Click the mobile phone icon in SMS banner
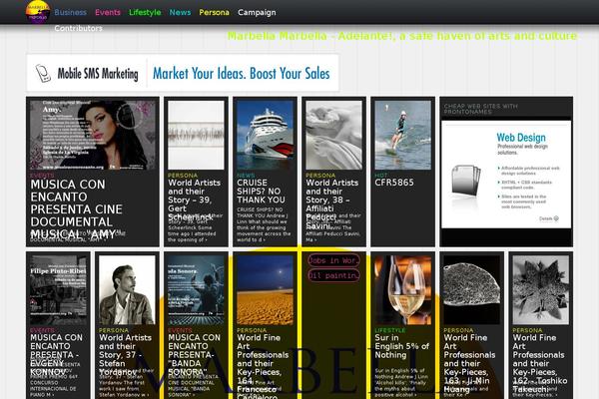 pos(43,73)
